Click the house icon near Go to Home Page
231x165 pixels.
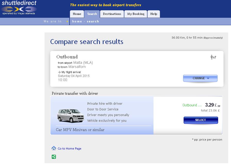54,148
